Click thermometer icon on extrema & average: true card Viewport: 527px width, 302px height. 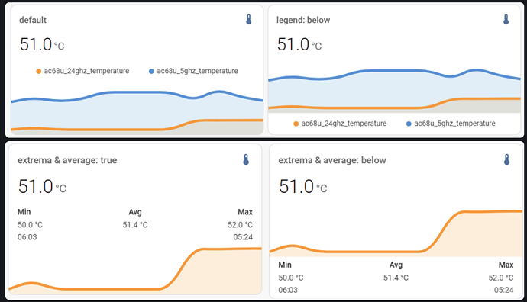pyautogui.click(x=246, y=159)
